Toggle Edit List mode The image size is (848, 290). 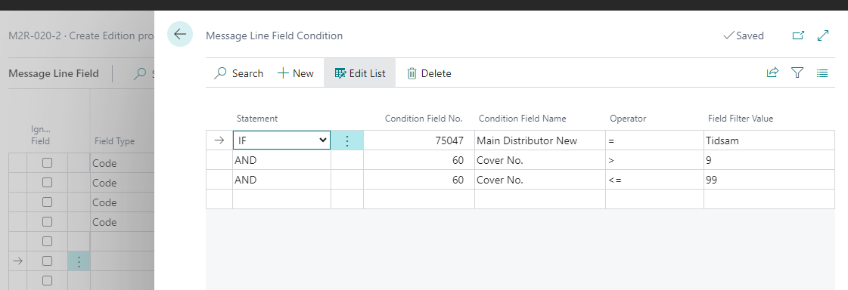[359, 73]
